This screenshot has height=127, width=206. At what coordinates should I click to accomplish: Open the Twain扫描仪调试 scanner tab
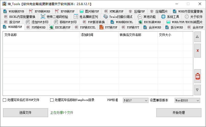pyautogui.click(x=118, y=17)
